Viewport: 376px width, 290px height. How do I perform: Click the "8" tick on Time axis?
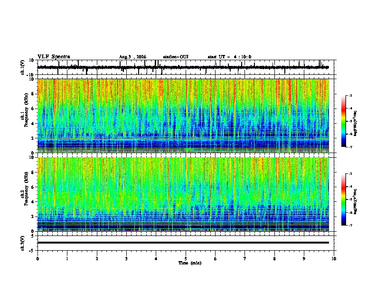pos(274,259)
